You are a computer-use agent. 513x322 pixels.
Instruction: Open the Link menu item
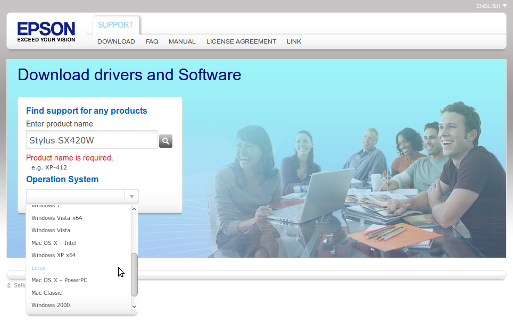tap(294, 41)
